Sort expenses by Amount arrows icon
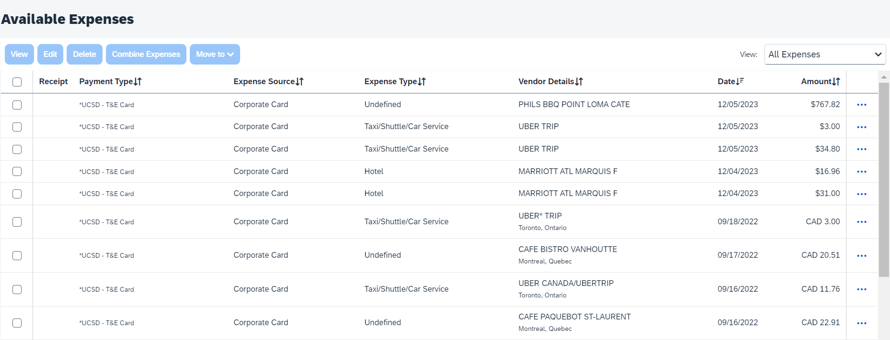 pos(836,82)
